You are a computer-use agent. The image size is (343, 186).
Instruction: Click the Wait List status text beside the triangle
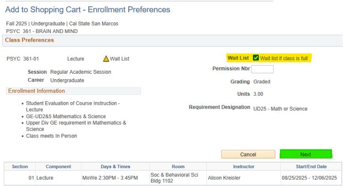coord(119,59)
